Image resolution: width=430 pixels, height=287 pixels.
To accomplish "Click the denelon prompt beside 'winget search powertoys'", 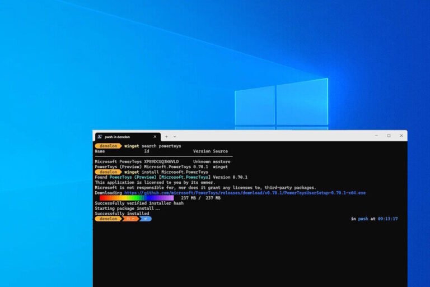I will pos(108,146).
